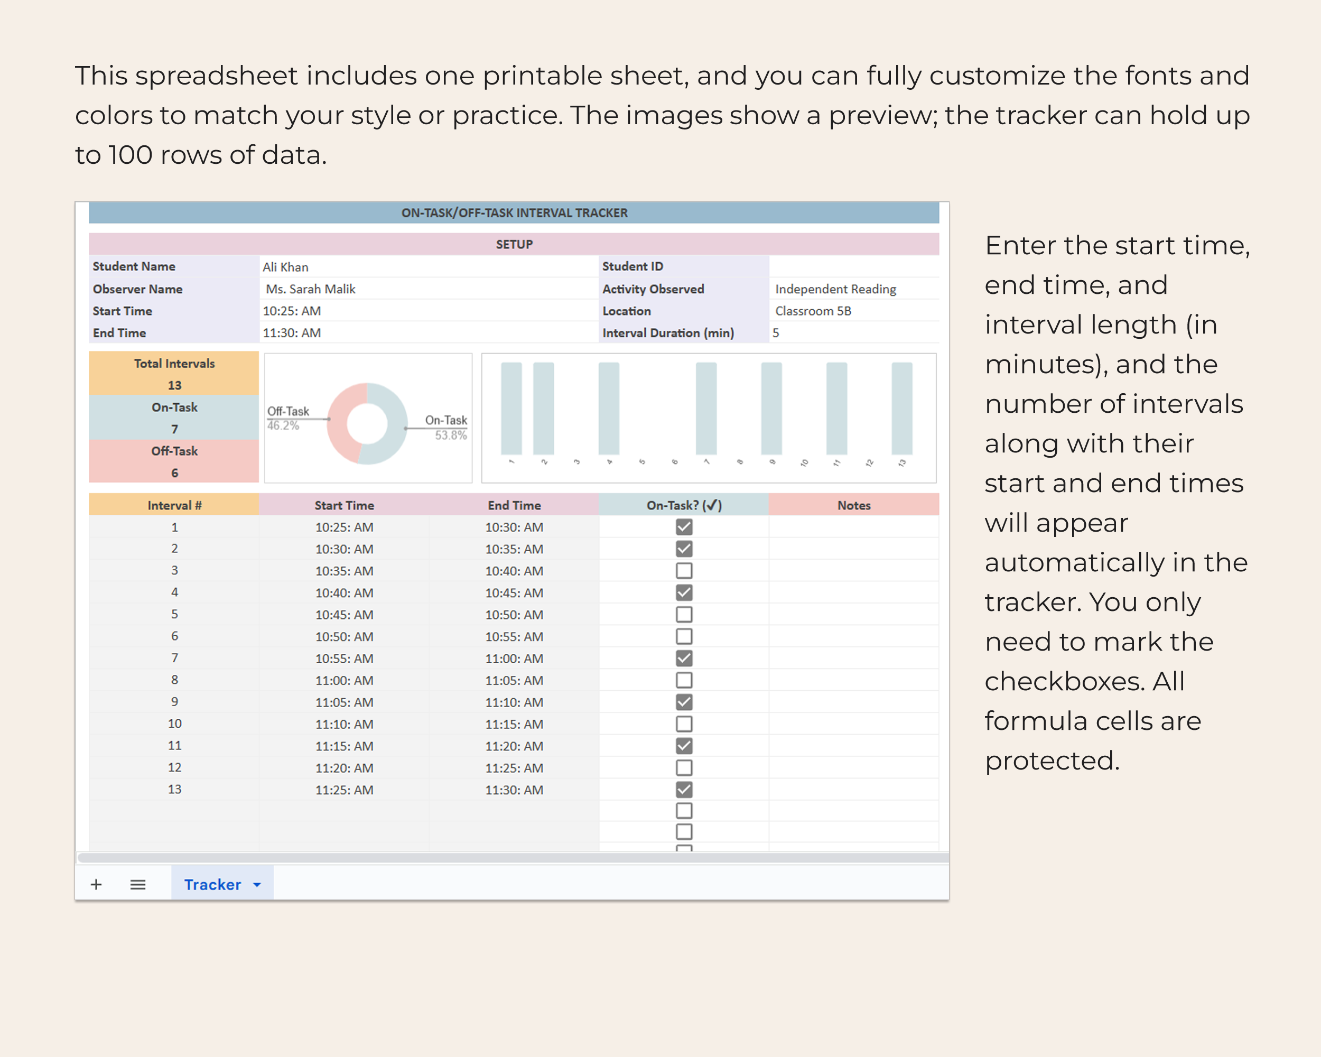Click the add new sheet plus icon
This screenshot has height=1057, width=1321.
(96, 884)
